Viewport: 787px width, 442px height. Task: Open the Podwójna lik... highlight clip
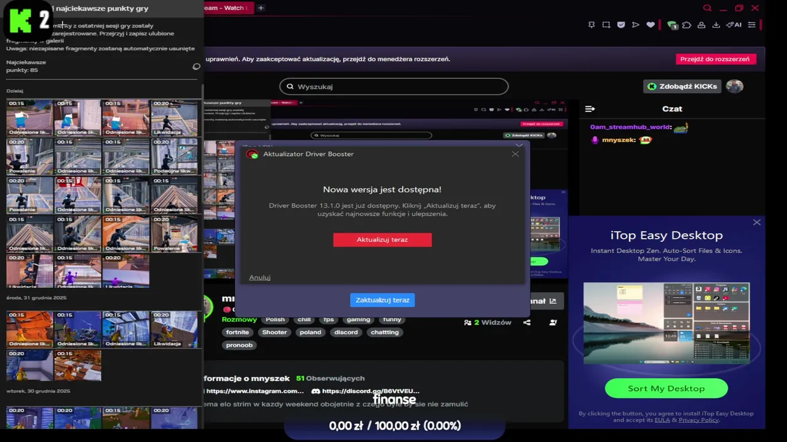tap(174, 157)
